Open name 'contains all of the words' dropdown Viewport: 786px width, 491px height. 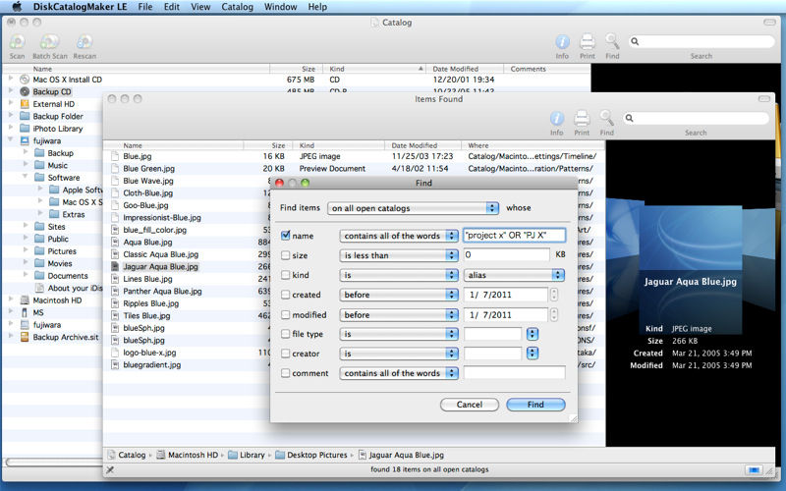point(399,236)
